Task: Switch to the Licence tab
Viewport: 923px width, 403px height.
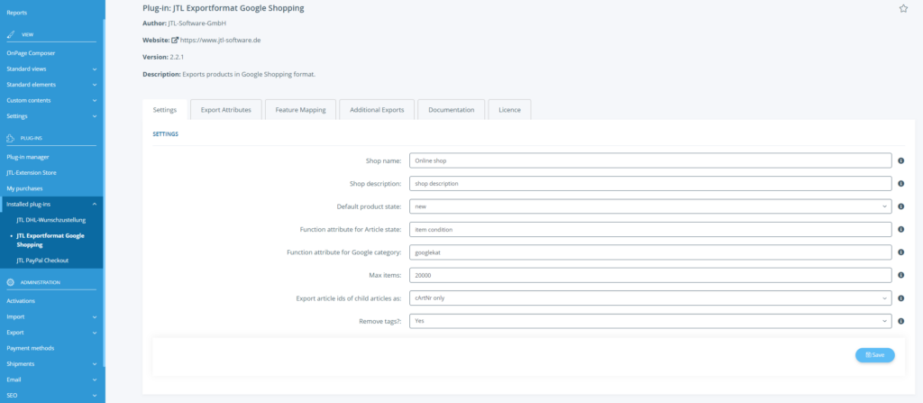Action: pos(509,110)
